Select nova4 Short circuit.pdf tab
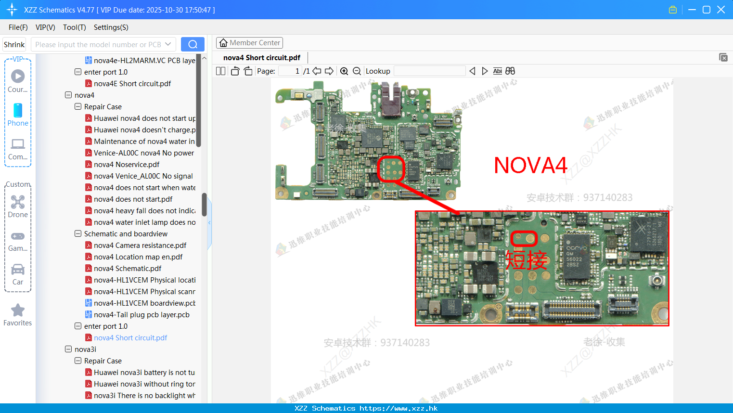733x413 pixels. (262, 57)
